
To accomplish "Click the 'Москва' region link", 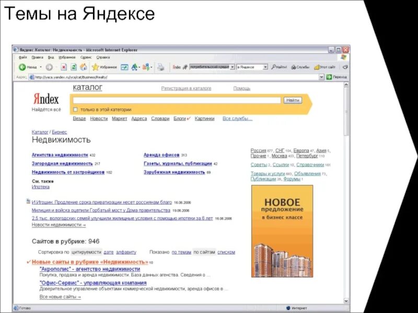I will tap(279, 155).
